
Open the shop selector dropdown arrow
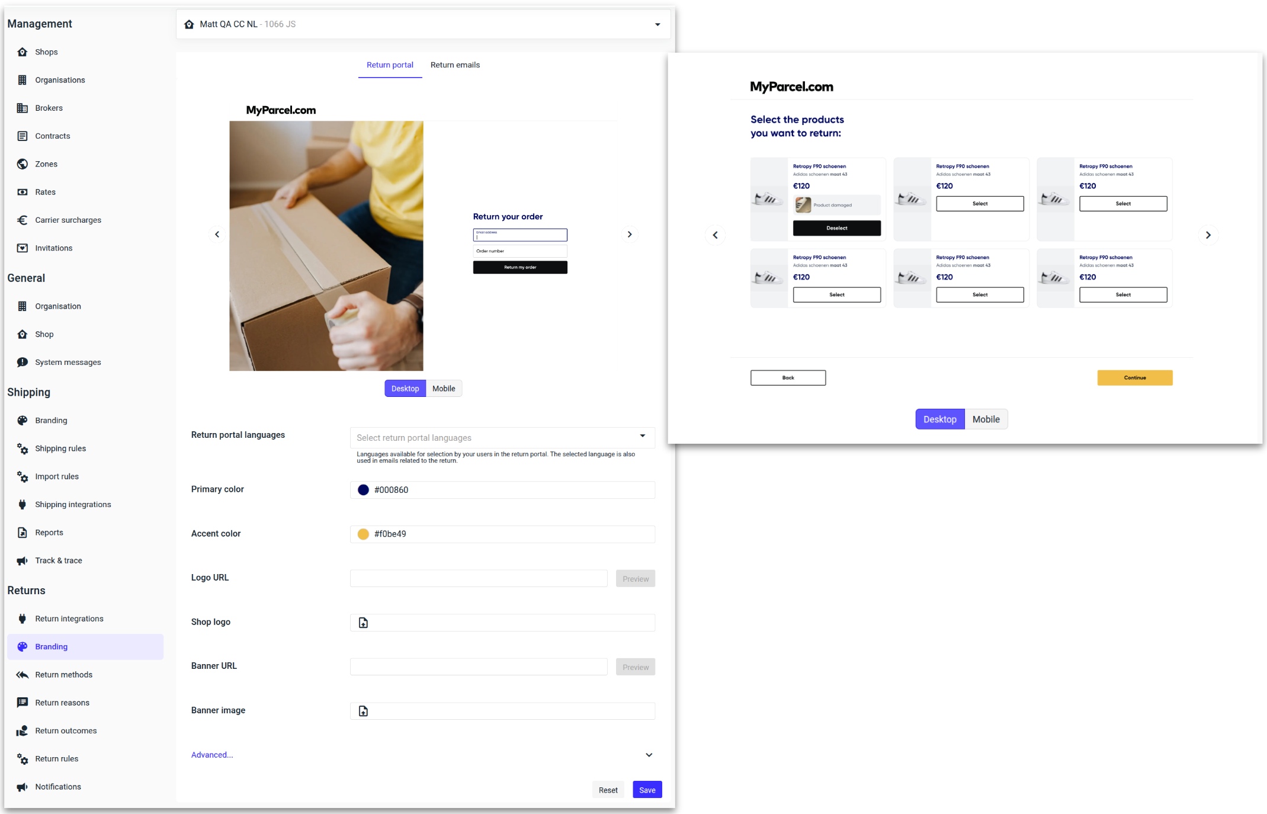coord(657,24)
